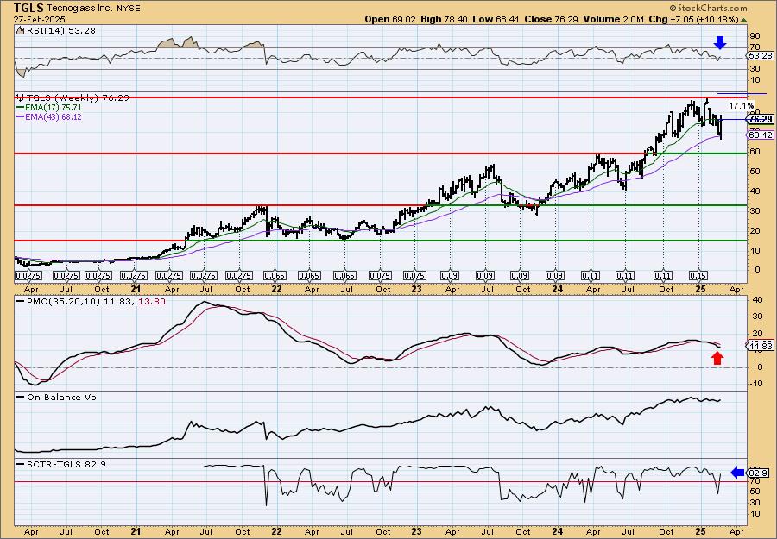This screenshot has height=539, width=777.
Task: Click the High 78.40 value
Action: pyautogui.click(x=444, y=19)
